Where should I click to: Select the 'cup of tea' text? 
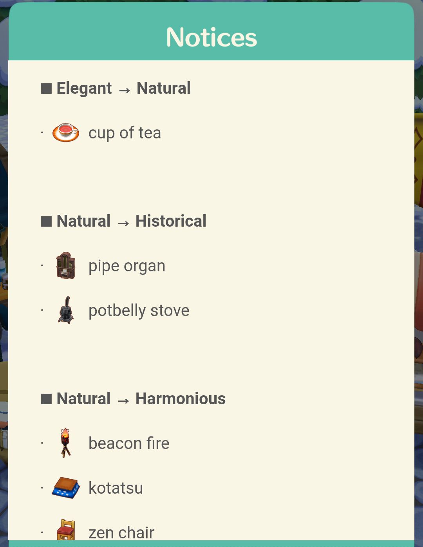(x=125, y=133)
